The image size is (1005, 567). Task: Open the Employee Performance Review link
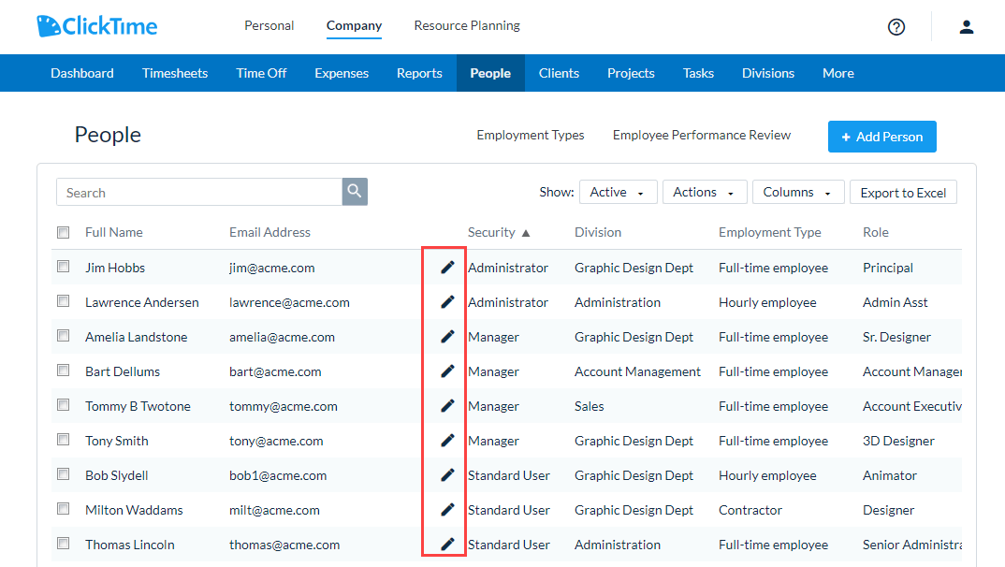[701, 135]
